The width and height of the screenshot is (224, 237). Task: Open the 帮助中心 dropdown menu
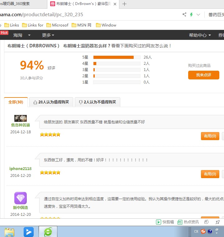click(200, 35)
